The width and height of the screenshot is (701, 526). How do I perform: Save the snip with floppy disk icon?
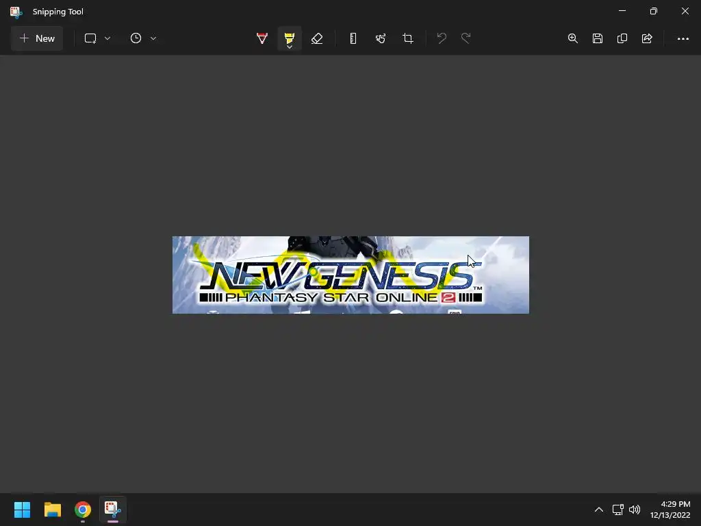click(x=597, y=38)
